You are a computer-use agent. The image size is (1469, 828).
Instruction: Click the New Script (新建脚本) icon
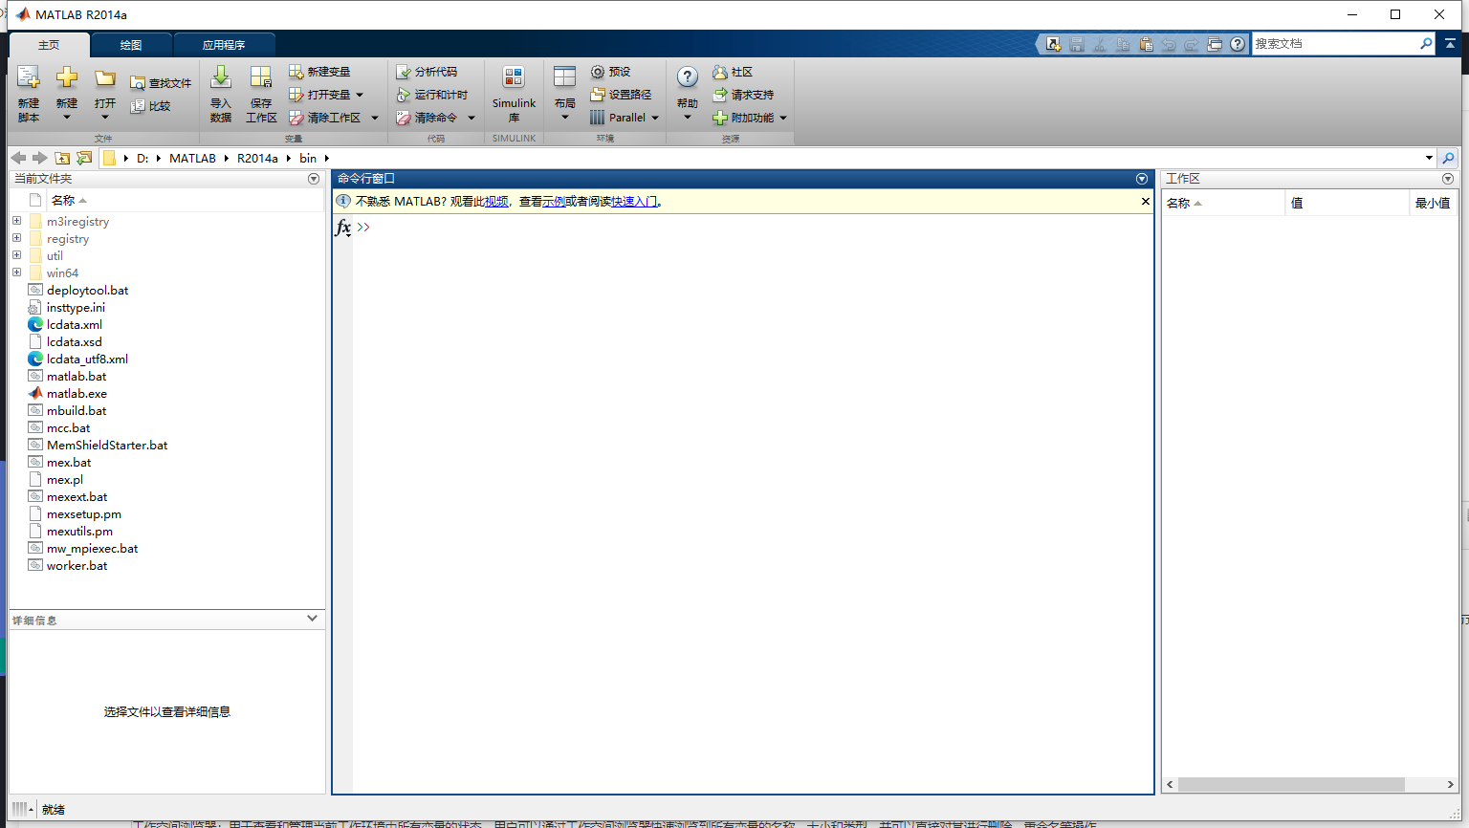coord(29,78)
